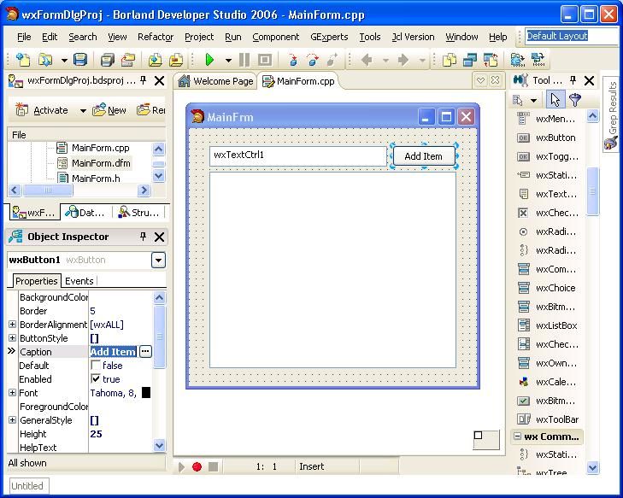
Task: Click the green Run arrow in toolbar
Action: [x=209, y=60]
